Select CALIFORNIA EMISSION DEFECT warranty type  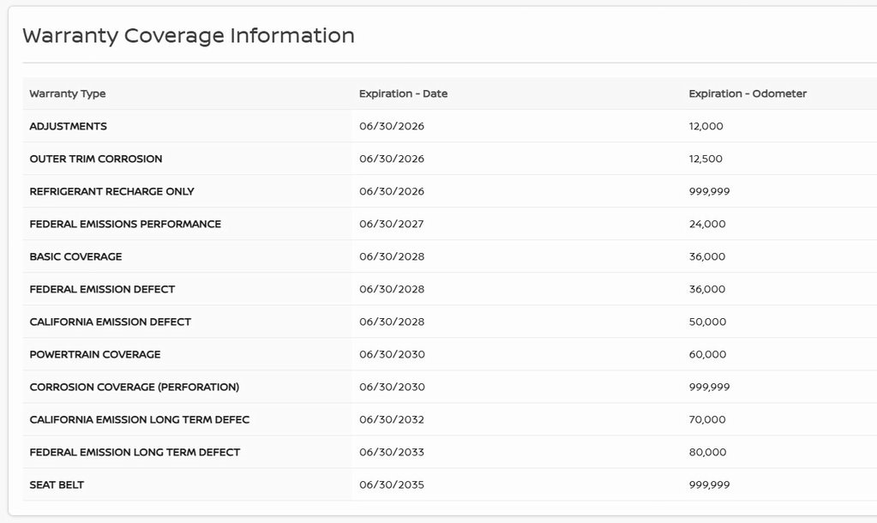pos(111,322)
